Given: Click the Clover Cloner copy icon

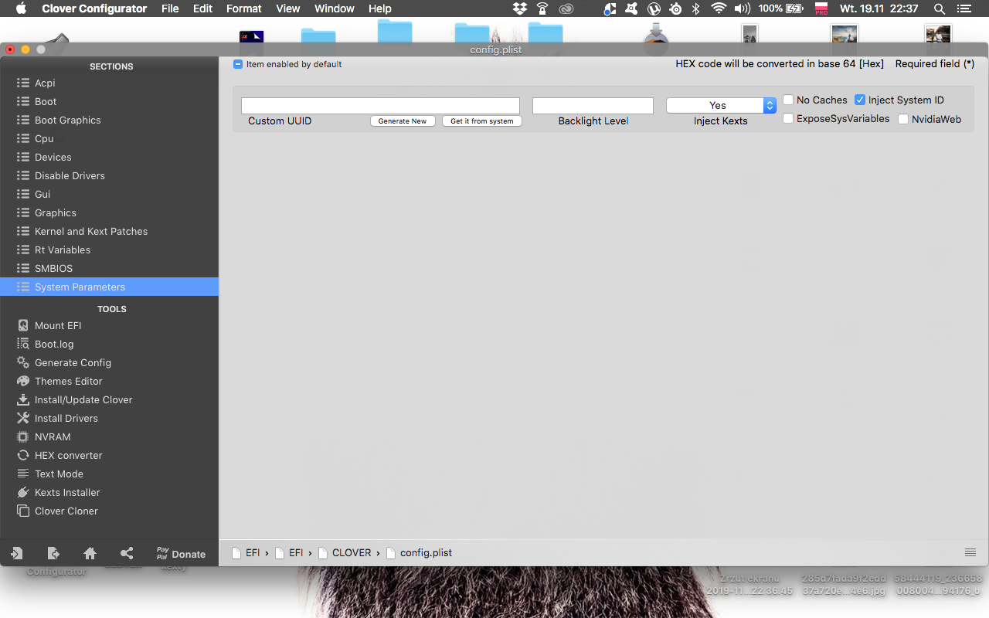Looking at the screenshot, I should click(23, 511).
